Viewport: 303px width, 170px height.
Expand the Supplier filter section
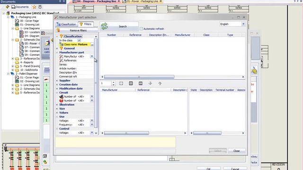click(57, 81)
